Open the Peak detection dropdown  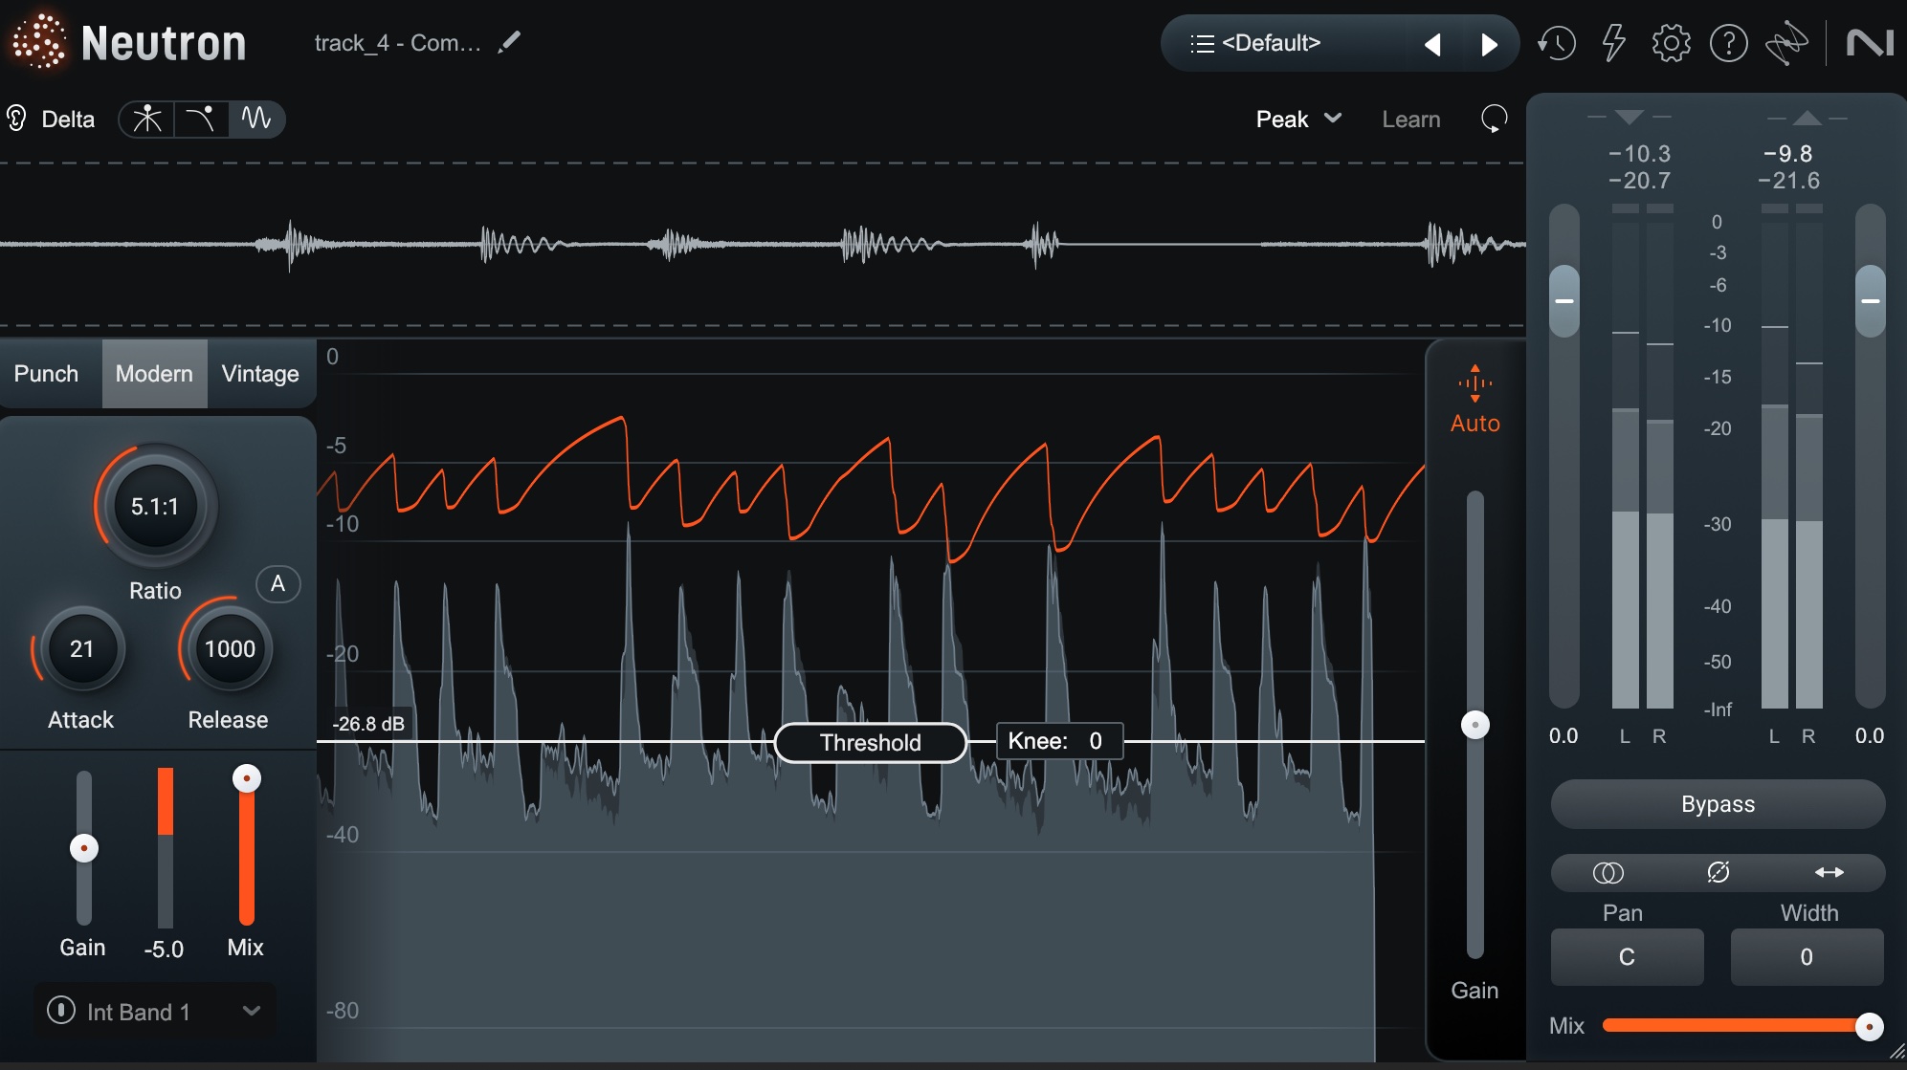[1298, 120]
